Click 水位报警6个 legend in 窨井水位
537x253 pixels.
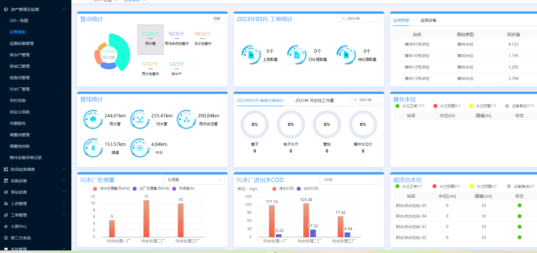pyautogui.click(x=447, y=106)
